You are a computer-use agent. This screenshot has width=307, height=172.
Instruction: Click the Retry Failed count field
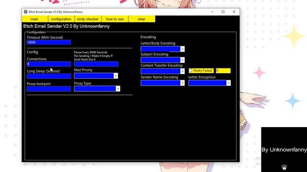[223, 71]
